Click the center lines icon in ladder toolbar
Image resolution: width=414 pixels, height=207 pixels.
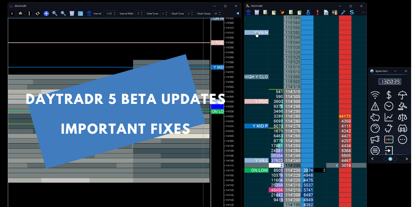248,12
